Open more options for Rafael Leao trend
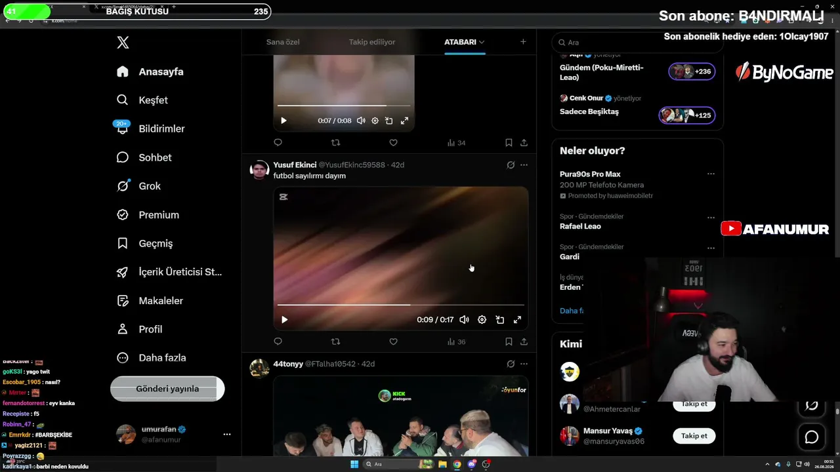Viewport: 840px width, 472px height. click(x=711, y=217)
